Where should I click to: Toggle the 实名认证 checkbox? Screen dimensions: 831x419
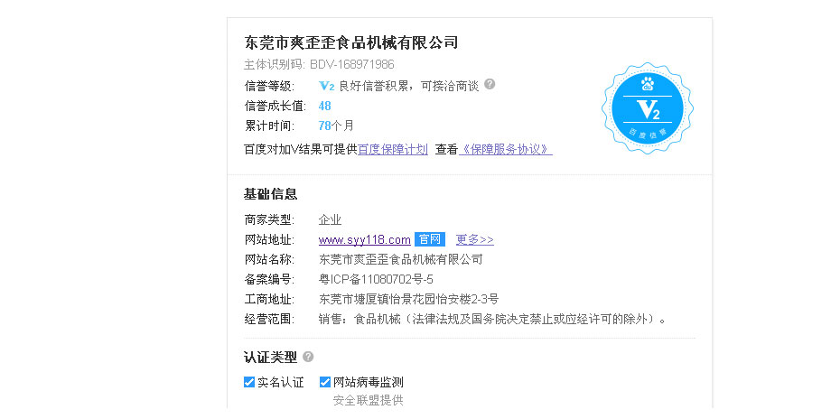pyautogui.click(x=250, y=382)
